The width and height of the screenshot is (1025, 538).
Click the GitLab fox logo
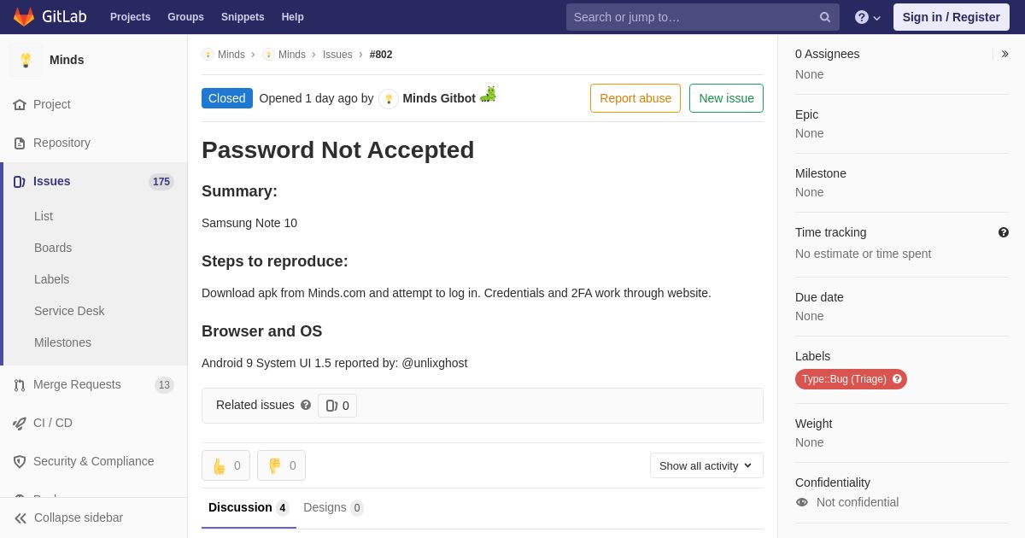(24, 17)
